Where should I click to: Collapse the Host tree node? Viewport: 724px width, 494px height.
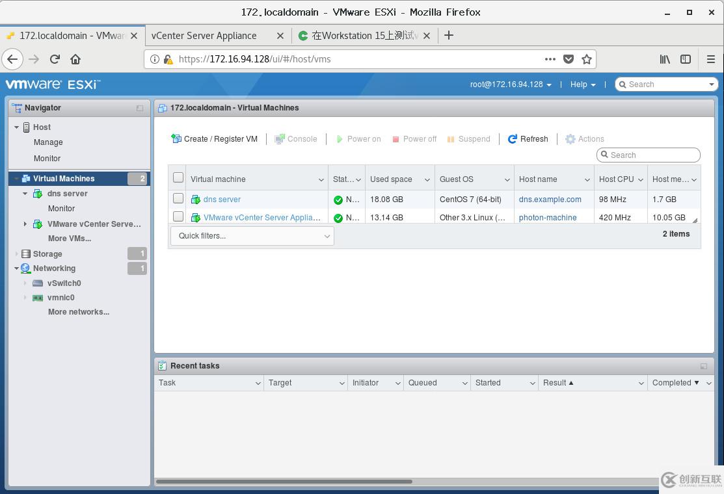[x=17, y=127]
